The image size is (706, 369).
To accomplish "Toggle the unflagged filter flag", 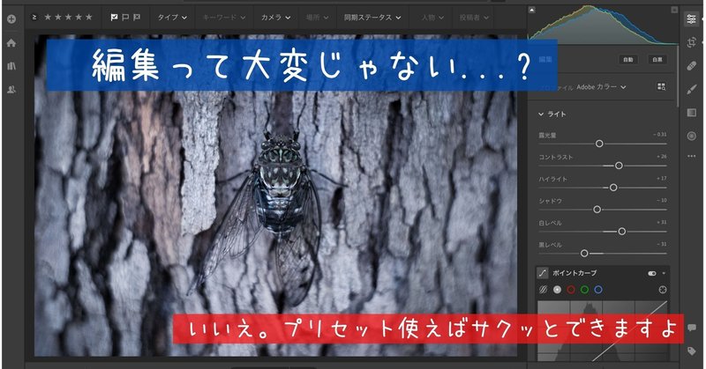I will [125, 17].
